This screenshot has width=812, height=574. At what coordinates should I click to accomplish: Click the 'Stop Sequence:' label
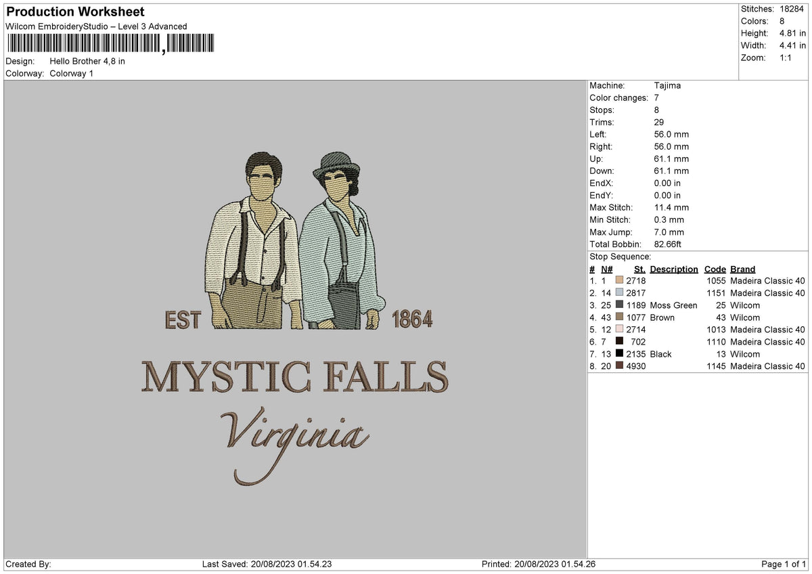tap(621, 257)
